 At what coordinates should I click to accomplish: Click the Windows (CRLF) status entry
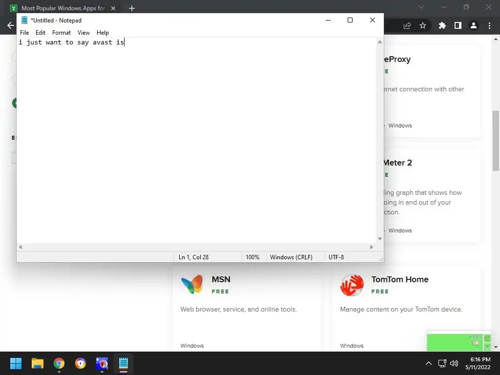(291, 257)
